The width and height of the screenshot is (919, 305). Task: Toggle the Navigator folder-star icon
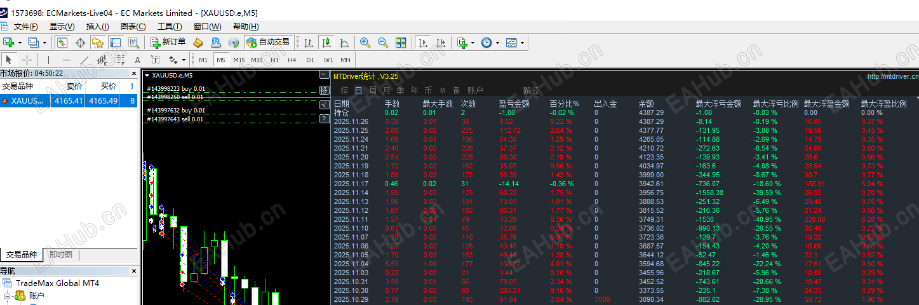pyautogui.click(x=97, y=43)
